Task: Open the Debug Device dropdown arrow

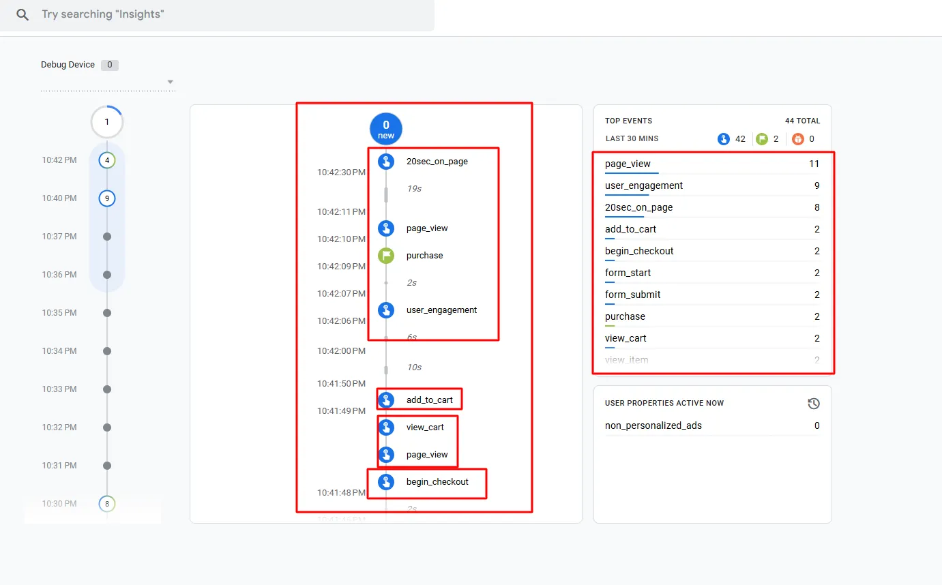Action: point(171,82)
